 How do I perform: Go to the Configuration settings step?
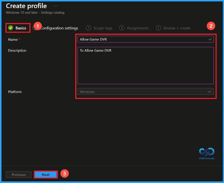point(59,28)
